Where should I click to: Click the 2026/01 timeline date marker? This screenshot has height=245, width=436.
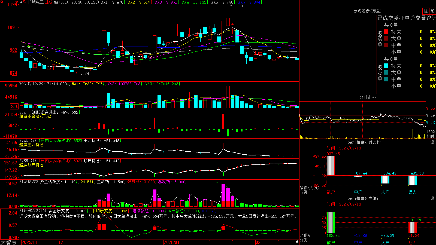pyautogui.click(x=172, y=242)
